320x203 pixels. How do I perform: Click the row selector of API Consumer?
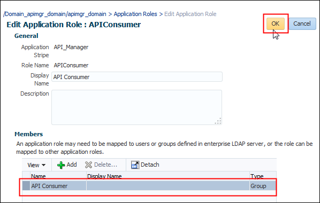click(x=26, y=186)
